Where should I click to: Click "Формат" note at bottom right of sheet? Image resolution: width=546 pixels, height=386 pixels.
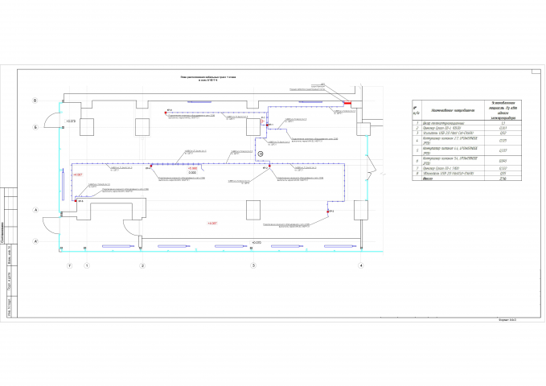click(507, 319)
